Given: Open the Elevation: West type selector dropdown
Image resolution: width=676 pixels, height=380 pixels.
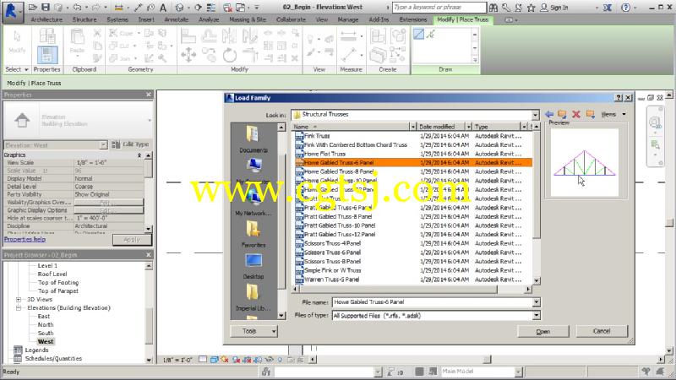Looking at the screenshot, I should [103, 145].
